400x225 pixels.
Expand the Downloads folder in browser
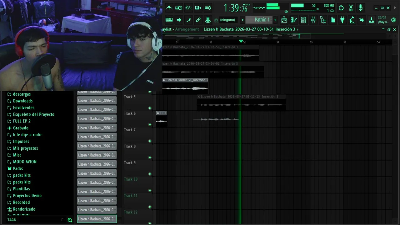coord(23,101)
